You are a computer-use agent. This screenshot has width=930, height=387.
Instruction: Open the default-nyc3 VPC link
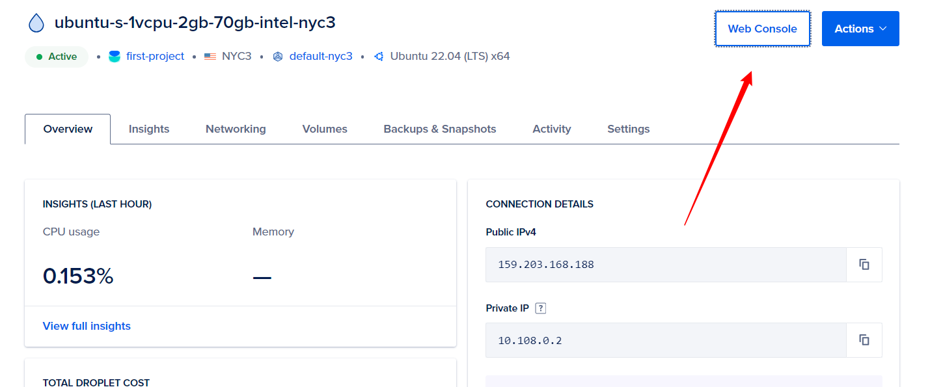321,57
